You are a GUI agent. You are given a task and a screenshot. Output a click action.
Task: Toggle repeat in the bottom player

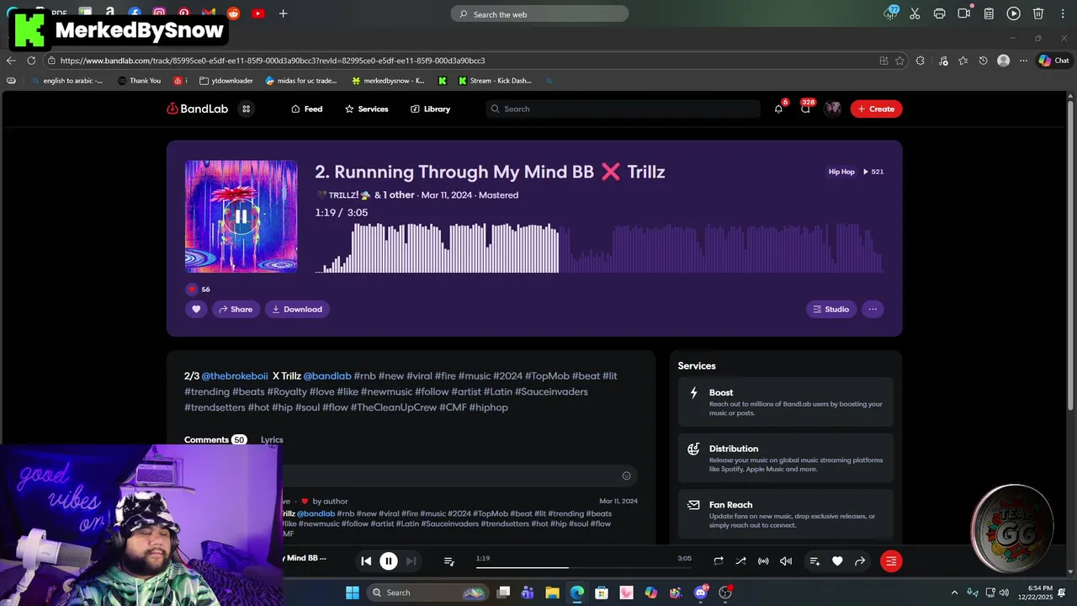pos(719,561)
